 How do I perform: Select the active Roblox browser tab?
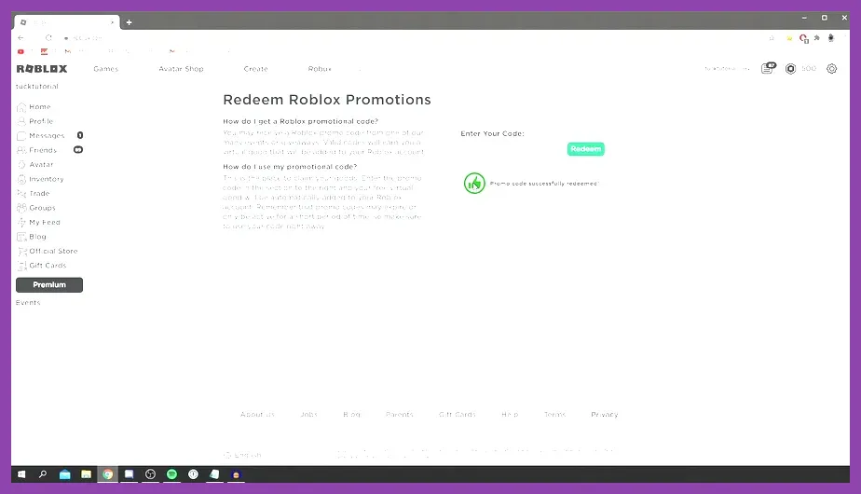pos(66,22)
